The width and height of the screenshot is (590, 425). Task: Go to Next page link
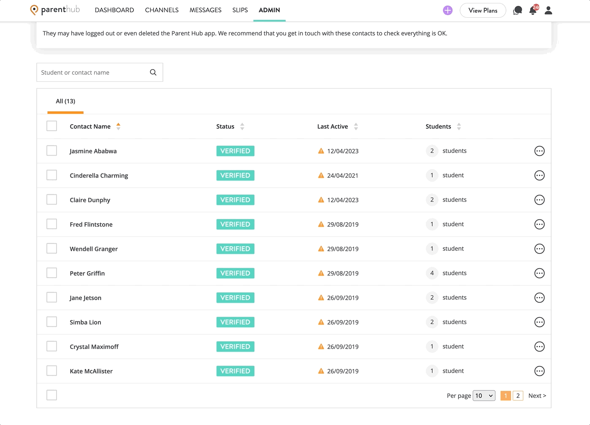pos(537,395)
